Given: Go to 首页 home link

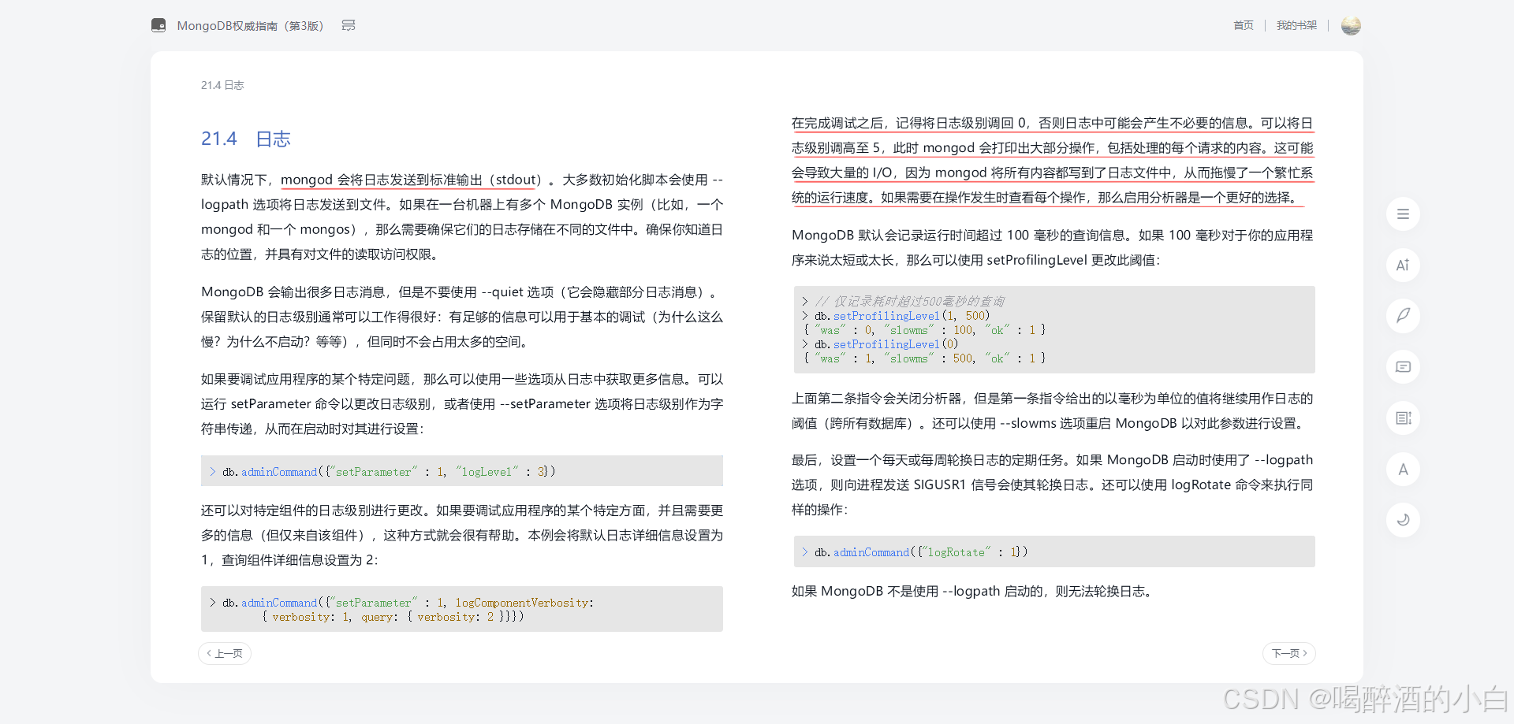Looking at the screenshot, I should pos(1244,25).
